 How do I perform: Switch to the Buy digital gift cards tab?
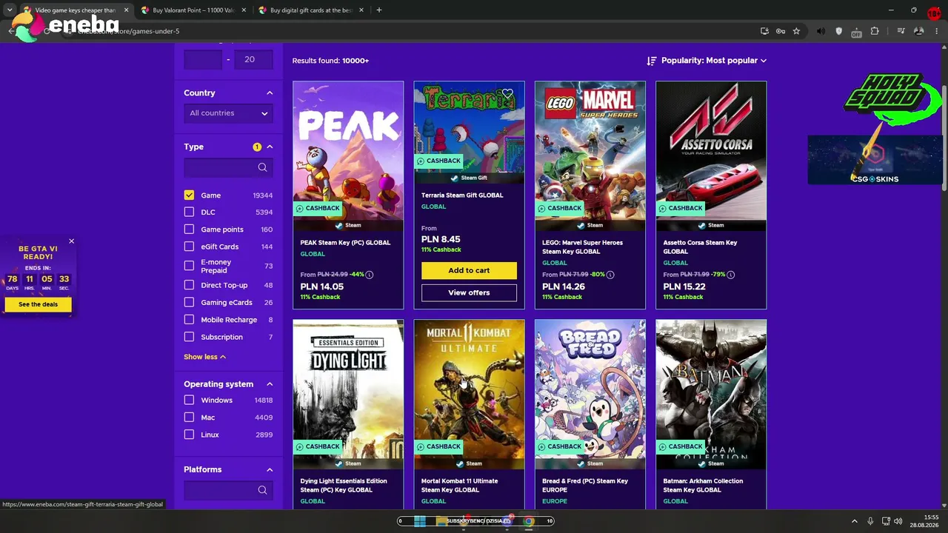coord(311,10)
